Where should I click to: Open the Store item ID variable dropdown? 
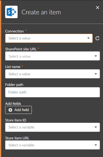point(53,127)
